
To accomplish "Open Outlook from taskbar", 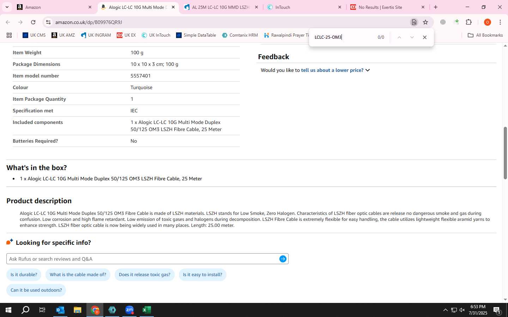I will [60, 310].
